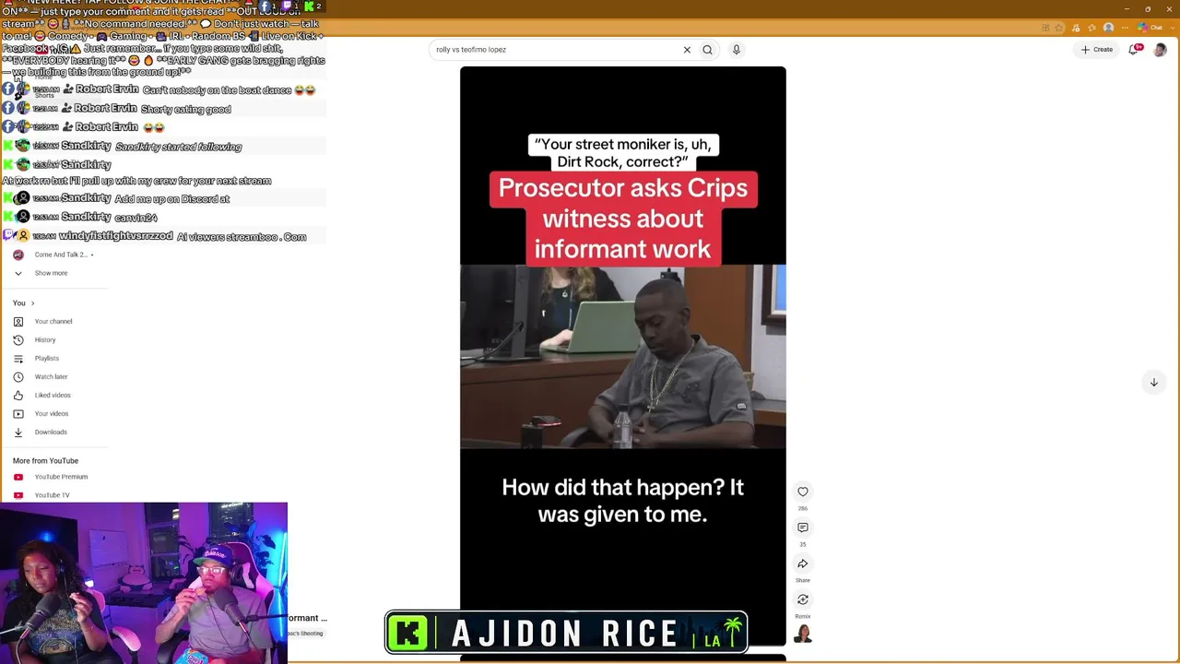1180x664 pixels.
Task: Click the webcam overlay of the streamers
Action: pyautogui.click(x=144, y=583)
